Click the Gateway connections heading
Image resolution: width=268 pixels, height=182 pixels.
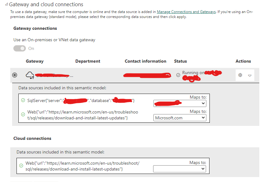(x=35, y=28)
